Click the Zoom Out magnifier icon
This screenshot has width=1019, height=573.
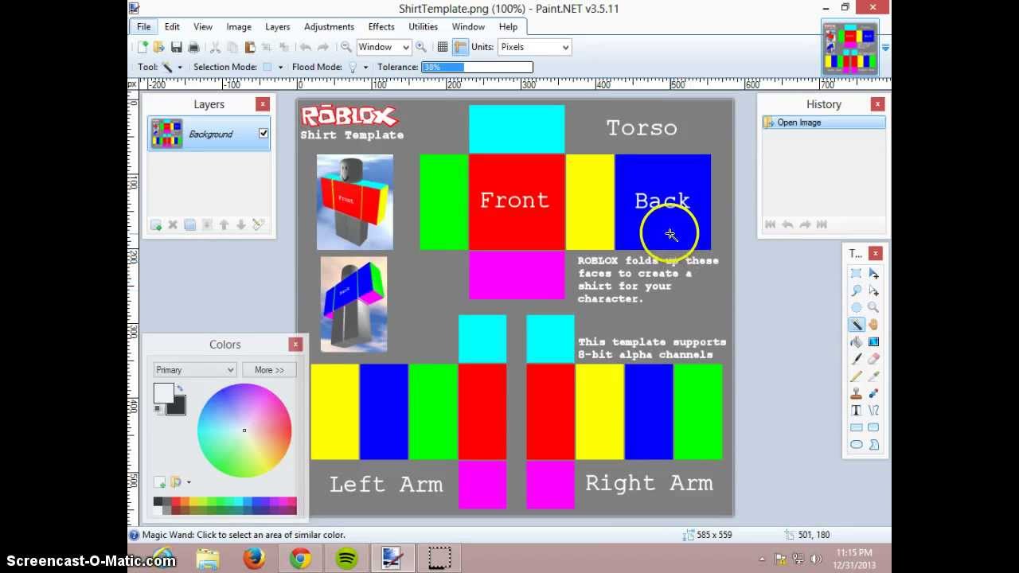coord(346,47)
